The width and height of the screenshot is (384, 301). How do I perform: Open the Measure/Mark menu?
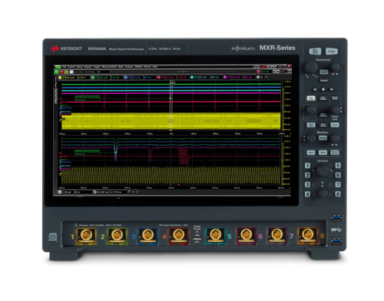pyautogui.click(x=109, y=67)
